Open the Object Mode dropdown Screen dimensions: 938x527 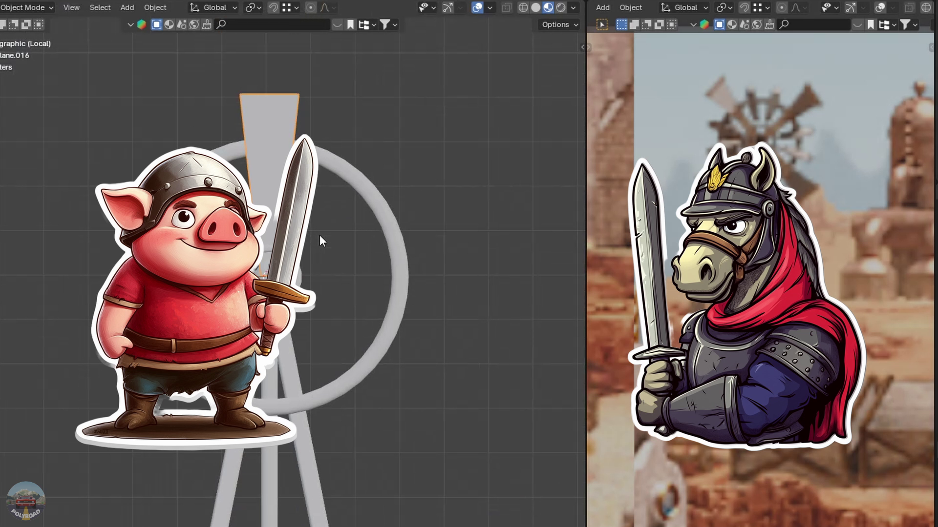click(27, 7)
